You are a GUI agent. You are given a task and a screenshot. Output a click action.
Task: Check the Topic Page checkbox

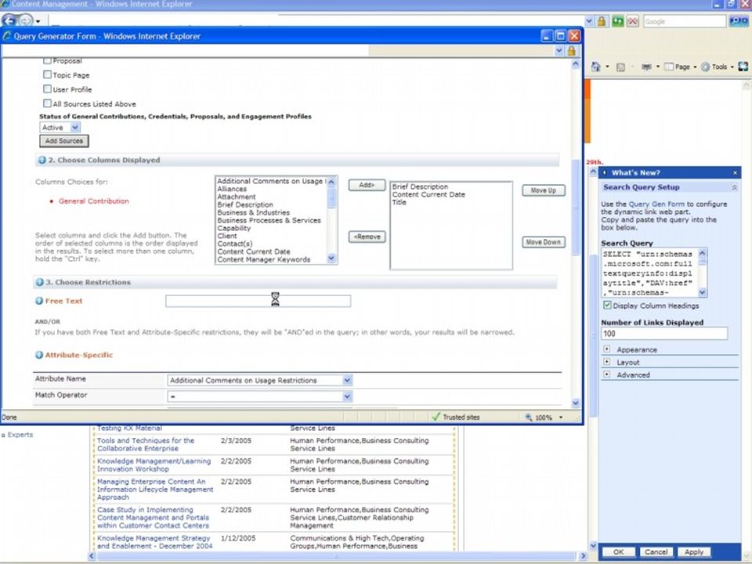point(47,75)
